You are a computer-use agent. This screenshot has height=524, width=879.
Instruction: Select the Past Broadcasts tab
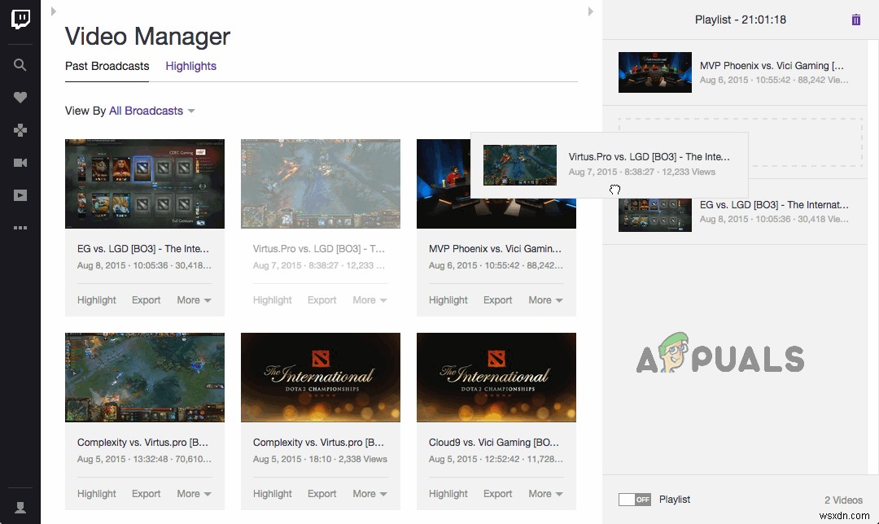[107, 66]
